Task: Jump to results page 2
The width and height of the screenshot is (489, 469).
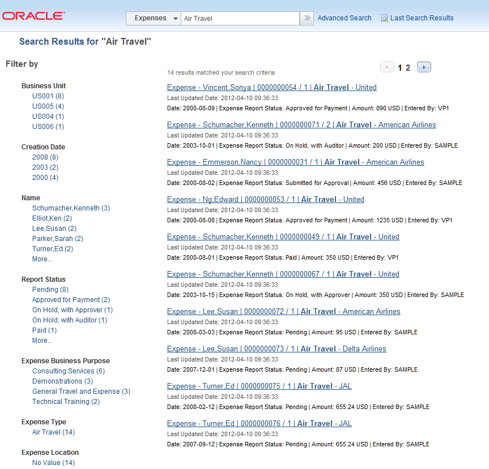Action: pyautogui.click(x=407, y=68)
